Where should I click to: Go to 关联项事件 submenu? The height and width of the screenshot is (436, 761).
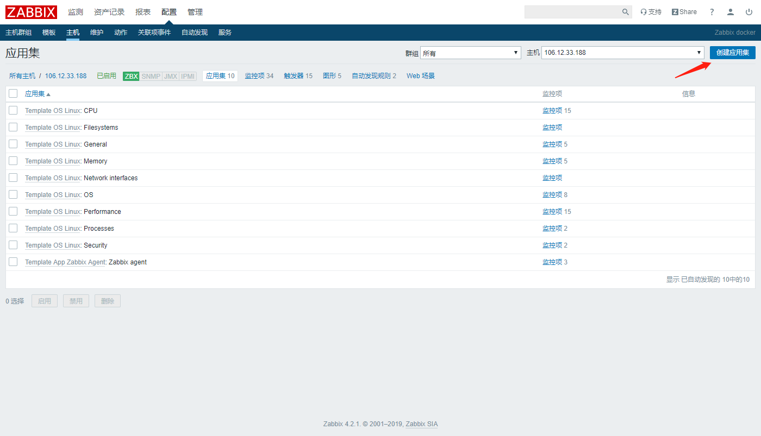[x=154, y=33]
